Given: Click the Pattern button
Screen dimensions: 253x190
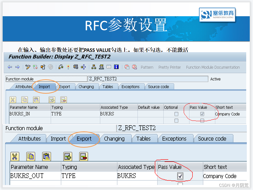Looking at the screenshot, I should click(147, 67).
